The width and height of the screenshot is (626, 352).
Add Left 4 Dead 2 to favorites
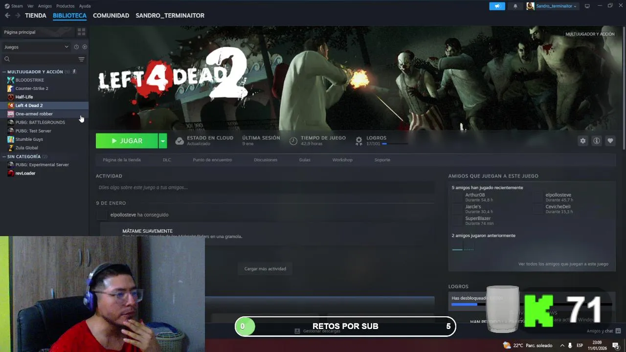point(610,141)
